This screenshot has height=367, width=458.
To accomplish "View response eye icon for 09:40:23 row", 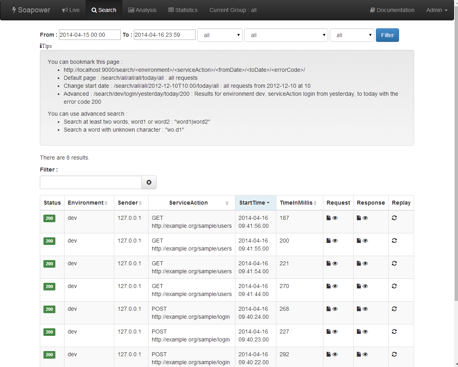I will pyautogui.click(x=365, y=331).
